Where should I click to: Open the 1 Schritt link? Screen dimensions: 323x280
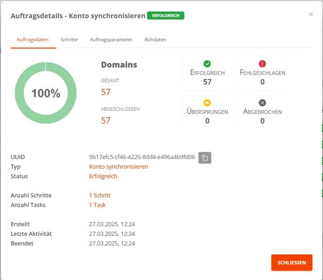[x=100, y=195]
